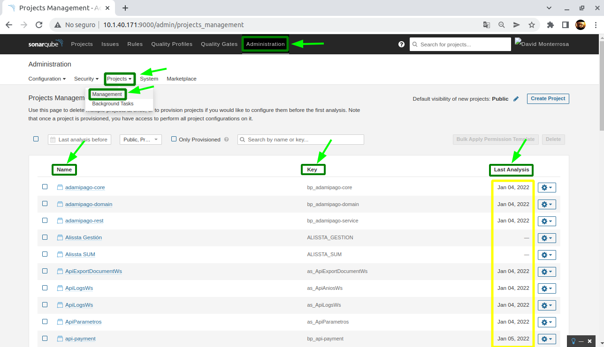Click the SonarQube logo
The image size is (604, 347).
click(45, 44)
